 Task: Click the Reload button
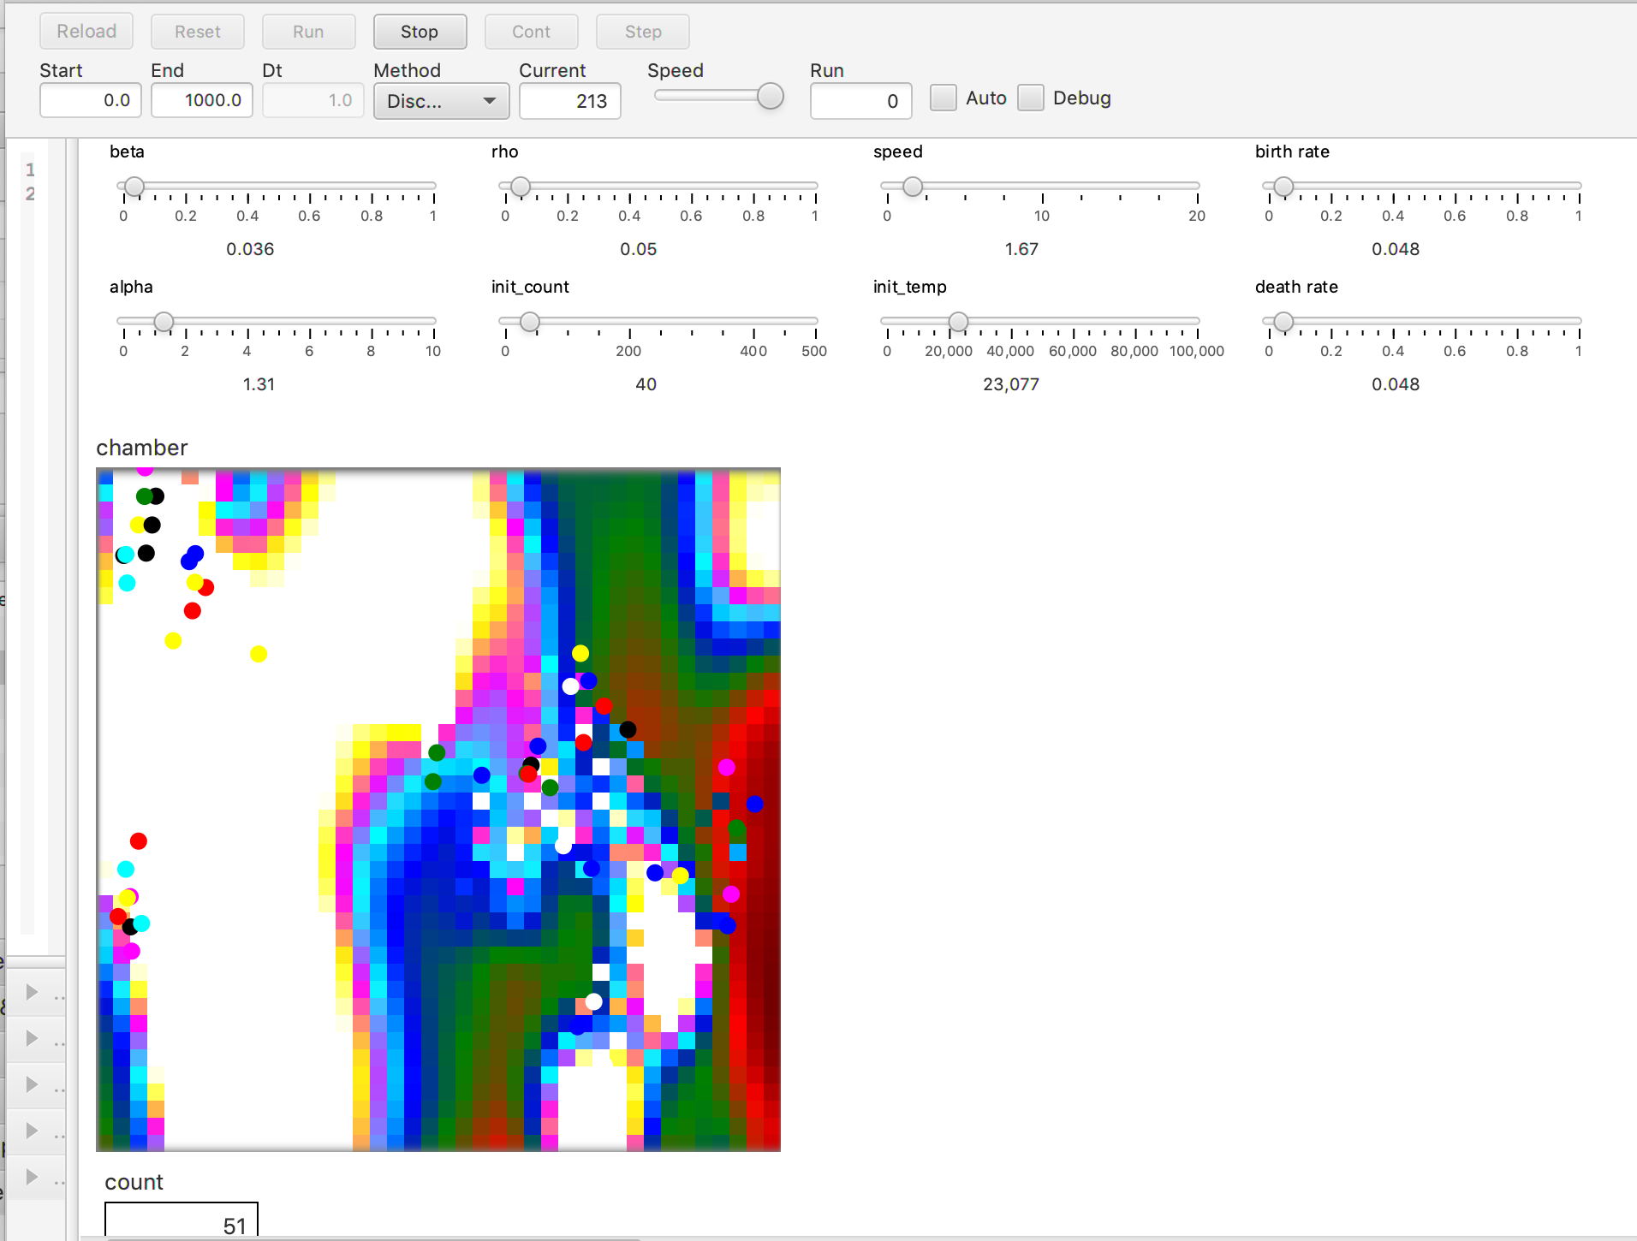click(86, 32)
